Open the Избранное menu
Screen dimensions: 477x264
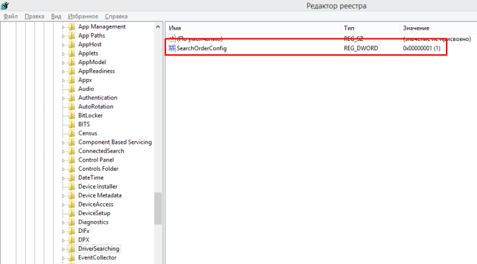(x=83, y=17)
